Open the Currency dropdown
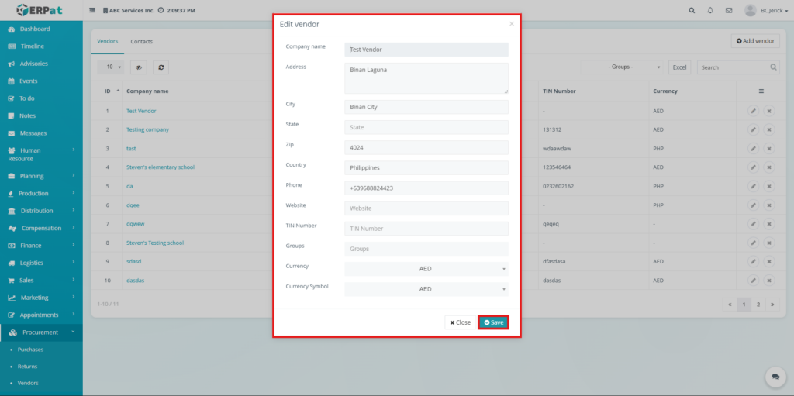The height and width of the screenshot is (396, 794). 426,269
